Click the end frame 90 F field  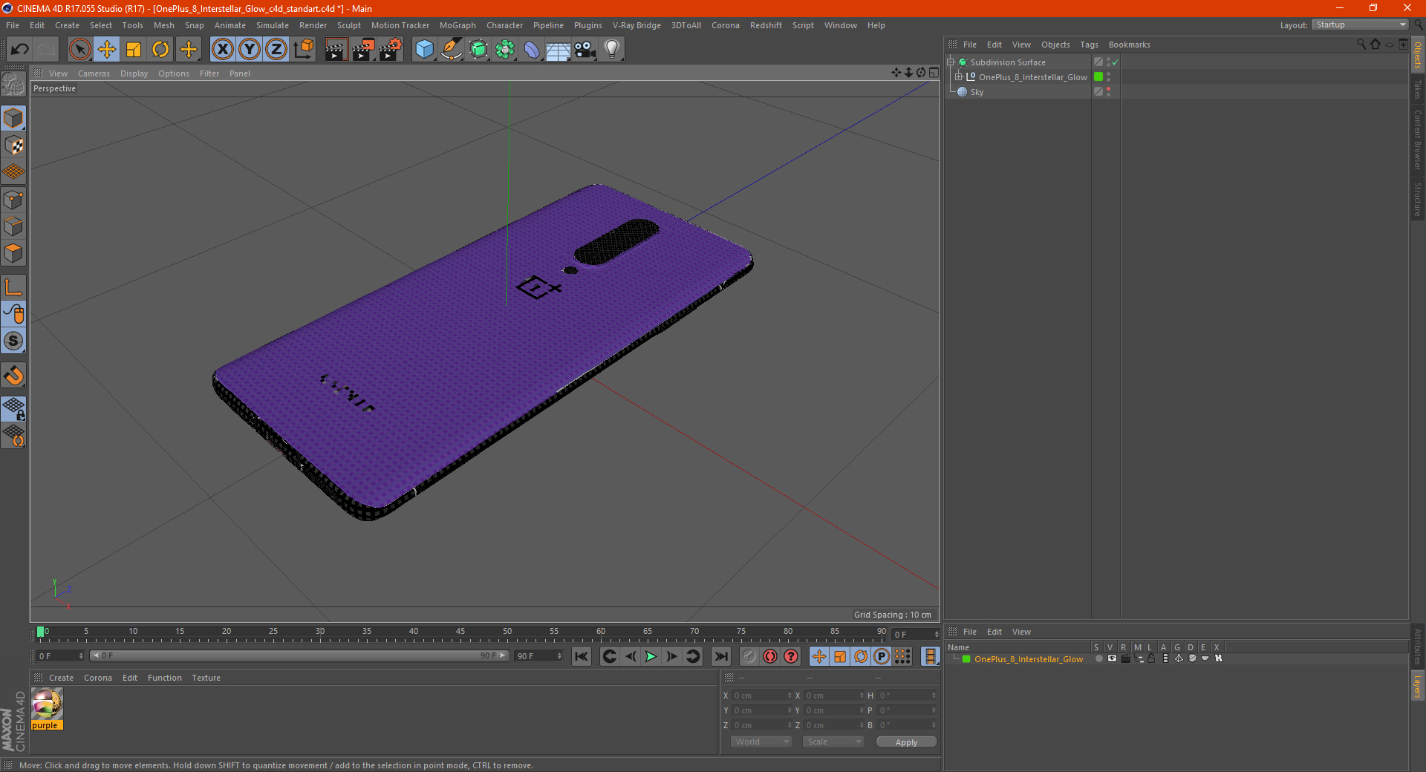(x=538, y=656)
